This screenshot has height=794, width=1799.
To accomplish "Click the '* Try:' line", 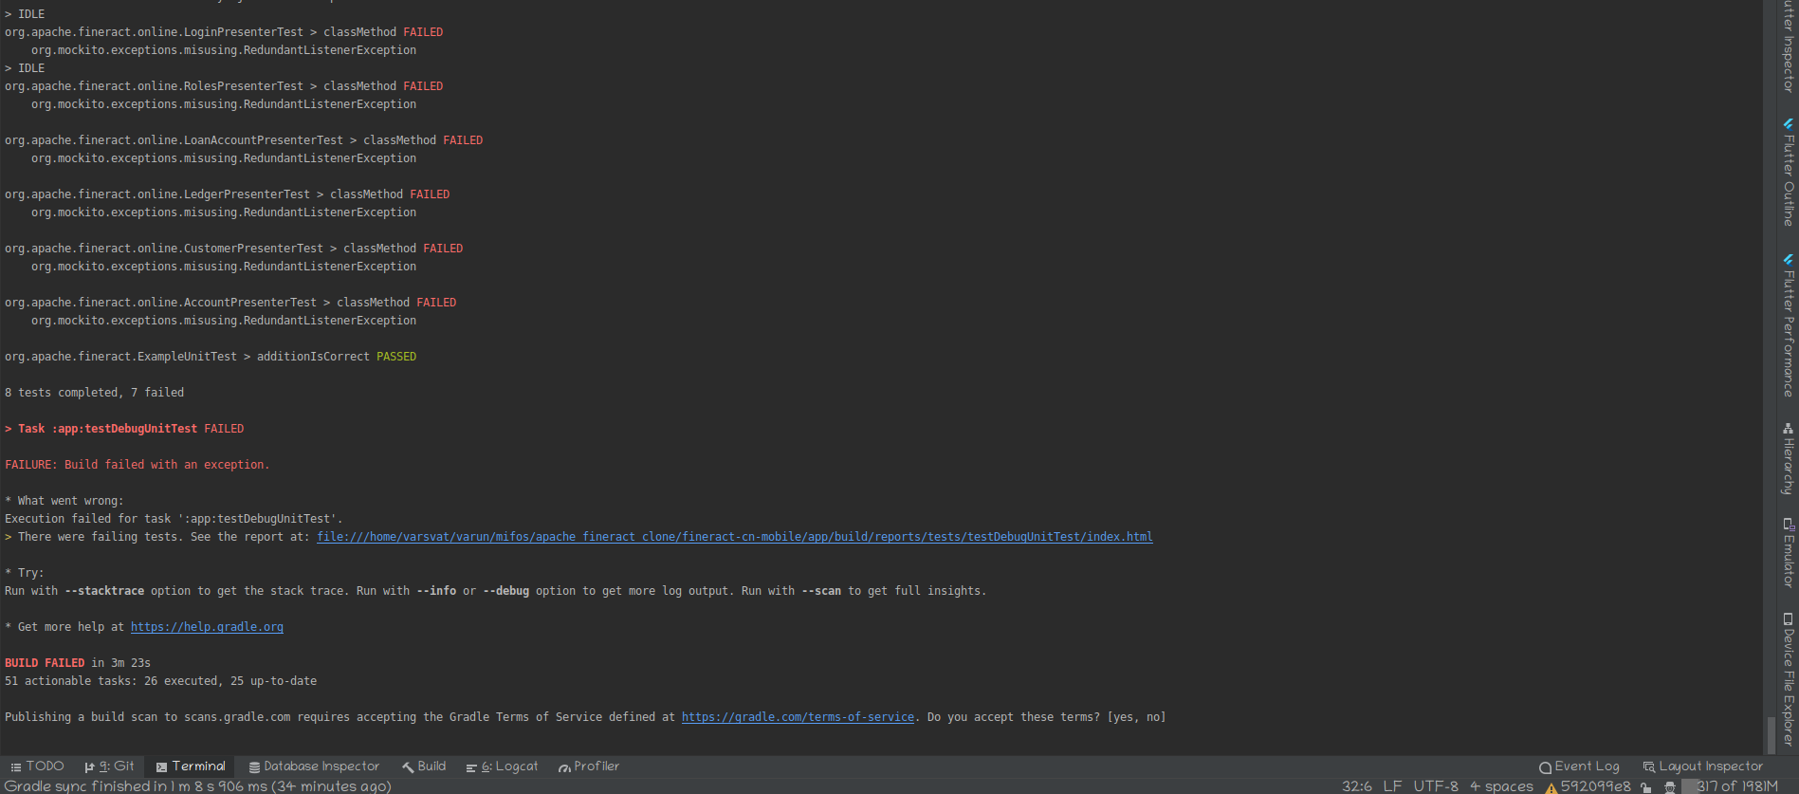I will click(25, 573).
